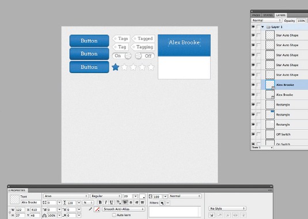Switch to the Pages tab
This screenshot has height=219, width=308.
tap(256, 15)
